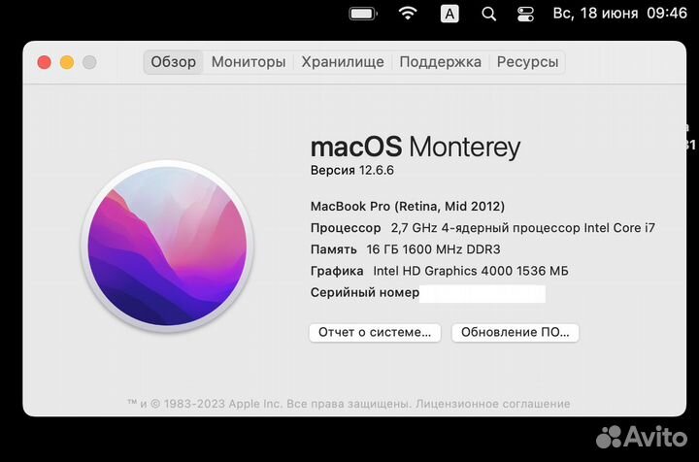Open the battery status icon
Viewport: 699px width, 462px height.
pos(363,14)
